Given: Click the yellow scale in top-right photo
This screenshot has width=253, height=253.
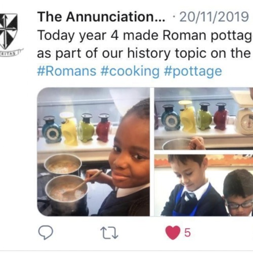Looking at the screenshot, I should tap(187, 116).
